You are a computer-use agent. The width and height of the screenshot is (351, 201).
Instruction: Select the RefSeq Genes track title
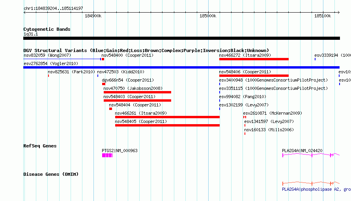point(40,146)
